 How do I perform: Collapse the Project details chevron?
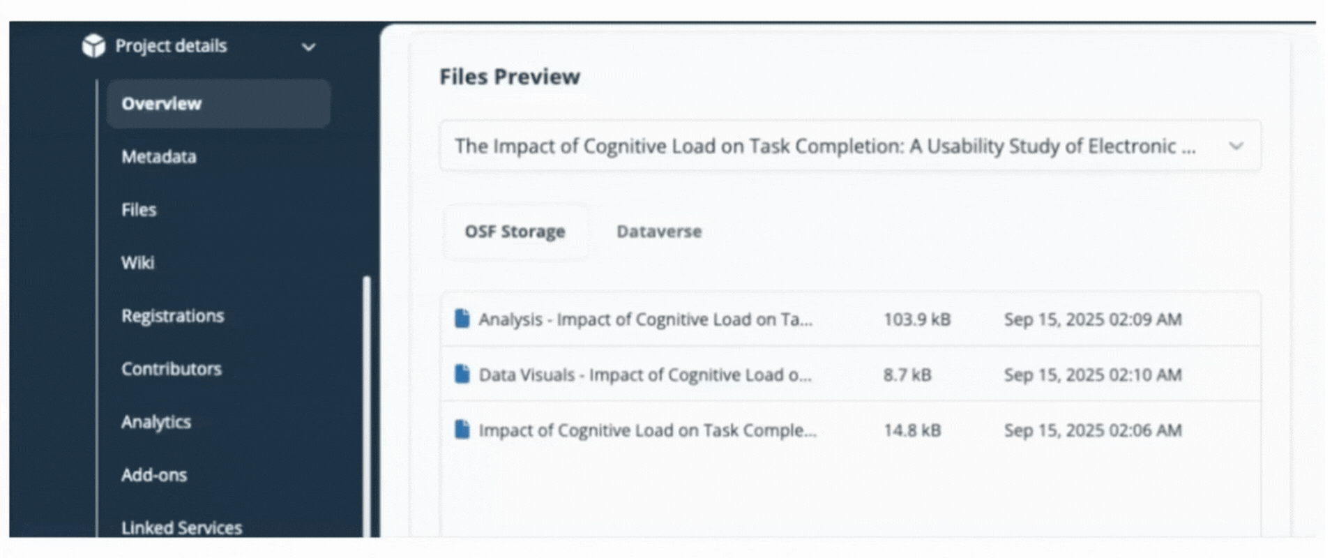point(308,47)
